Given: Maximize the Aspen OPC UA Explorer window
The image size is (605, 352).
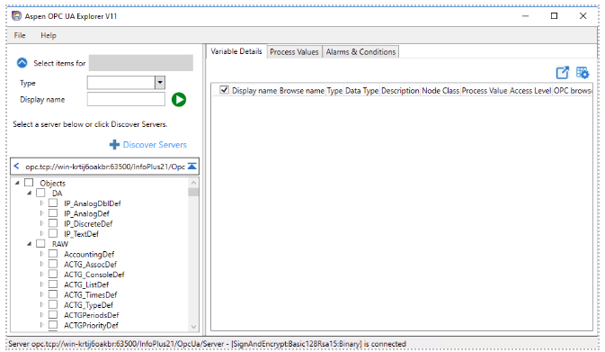Looking at the screenshot, I should [x=554, y=16].
